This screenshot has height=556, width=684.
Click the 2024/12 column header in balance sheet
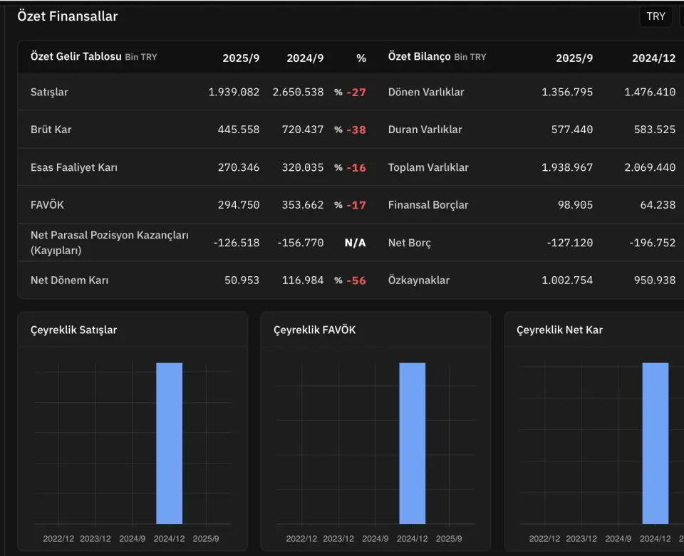[653, 58]
